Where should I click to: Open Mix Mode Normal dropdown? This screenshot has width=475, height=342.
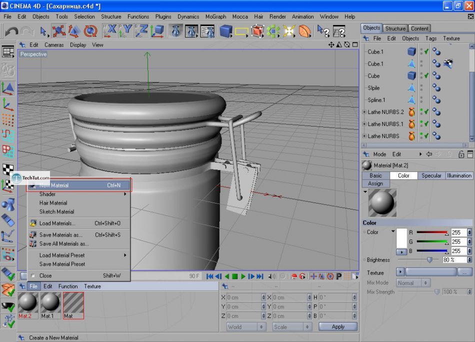[x=413, y=283]
